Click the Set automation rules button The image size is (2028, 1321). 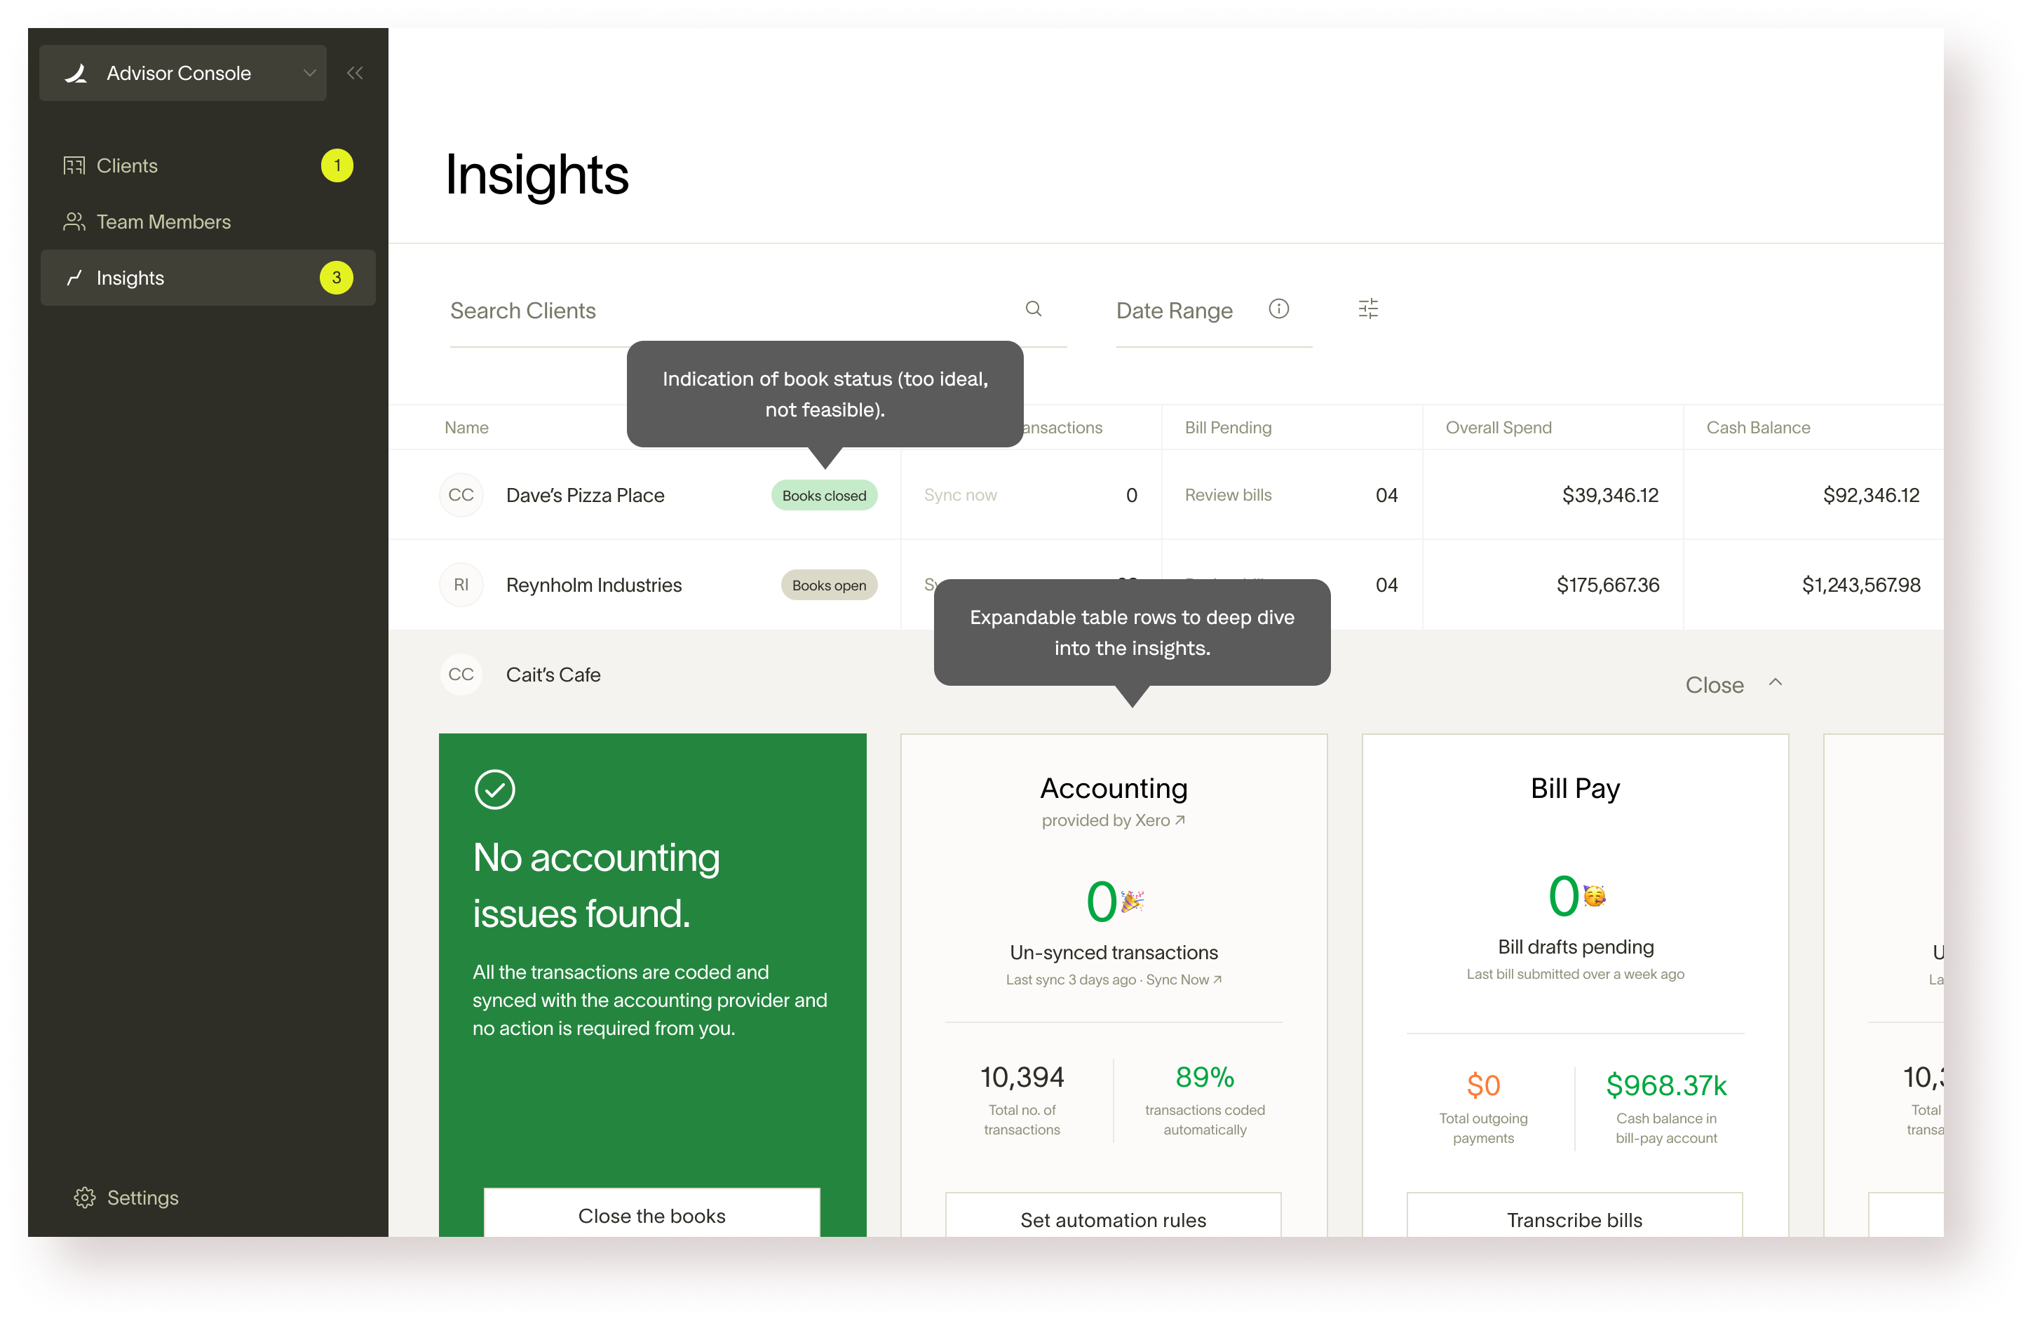(1113, 1219)
